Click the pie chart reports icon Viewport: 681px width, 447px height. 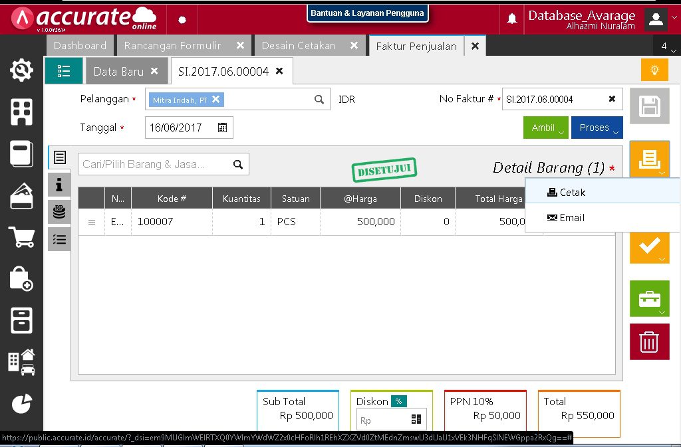click(x=21, y=403)
